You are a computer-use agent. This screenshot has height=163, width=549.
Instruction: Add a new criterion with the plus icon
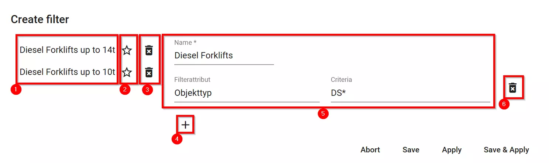point(185,125)
